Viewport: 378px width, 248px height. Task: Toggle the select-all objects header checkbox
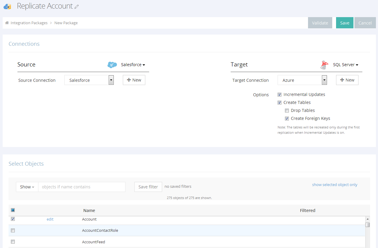click(13, 210)
